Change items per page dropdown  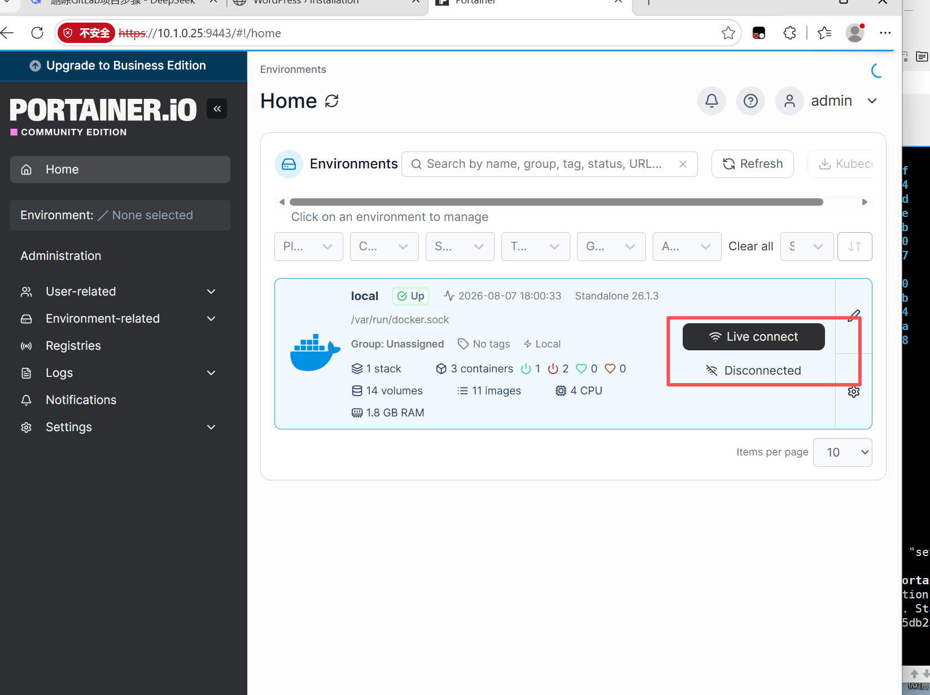[x=842, y=452]
